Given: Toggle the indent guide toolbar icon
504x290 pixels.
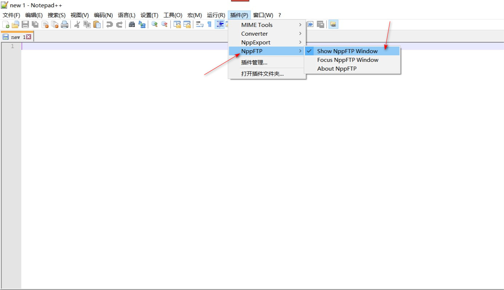Looking at the screenshot, I should (220, 24).
